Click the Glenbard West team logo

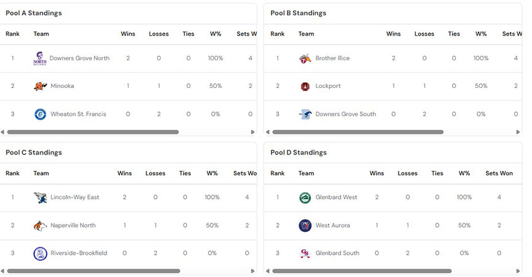click(x=305, y=198)
